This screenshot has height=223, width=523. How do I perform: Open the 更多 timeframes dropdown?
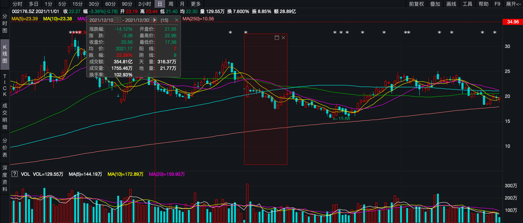(196, 4)
